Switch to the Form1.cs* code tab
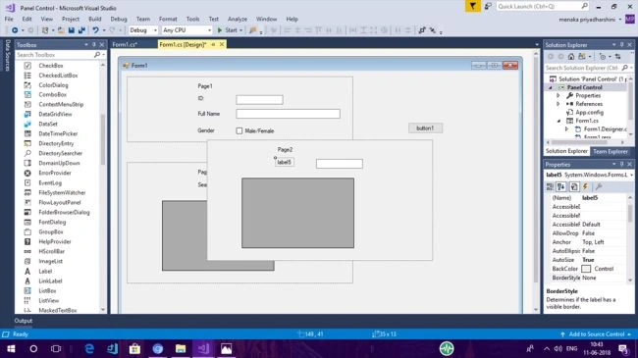This screenshot has height=358, width=638. (125, 44)
